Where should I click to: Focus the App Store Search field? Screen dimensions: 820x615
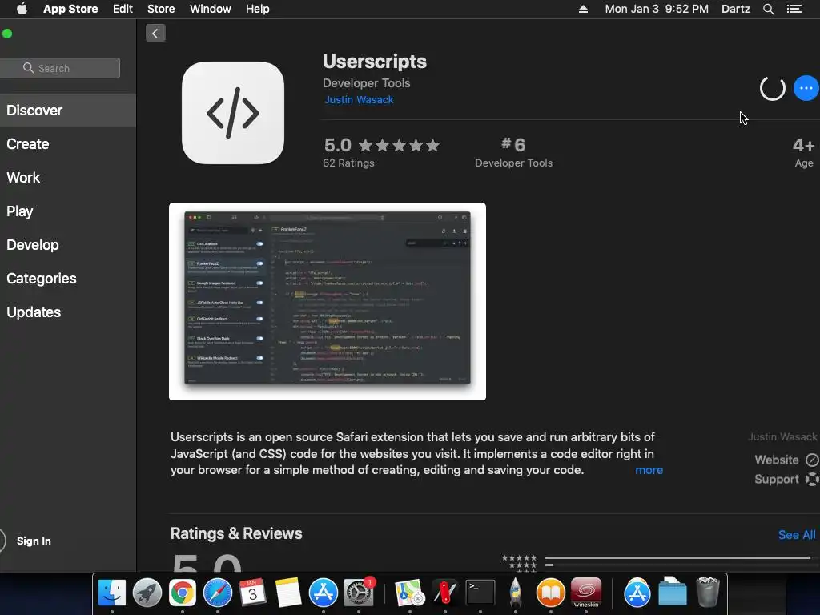click(x=59, y=68)
